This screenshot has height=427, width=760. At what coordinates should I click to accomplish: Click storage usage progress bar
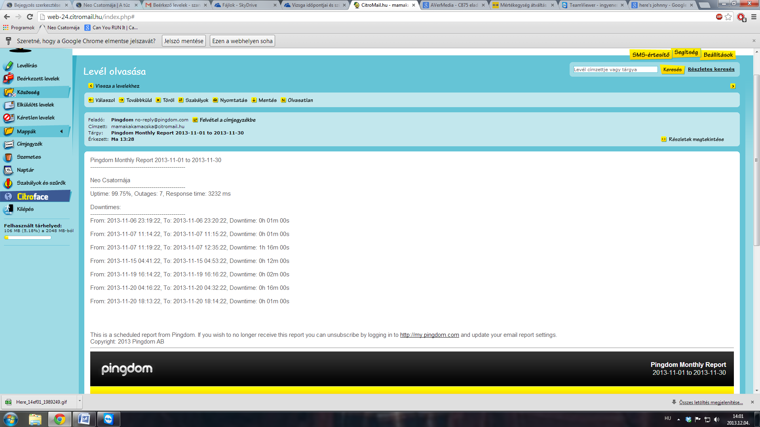click(28, 238)
